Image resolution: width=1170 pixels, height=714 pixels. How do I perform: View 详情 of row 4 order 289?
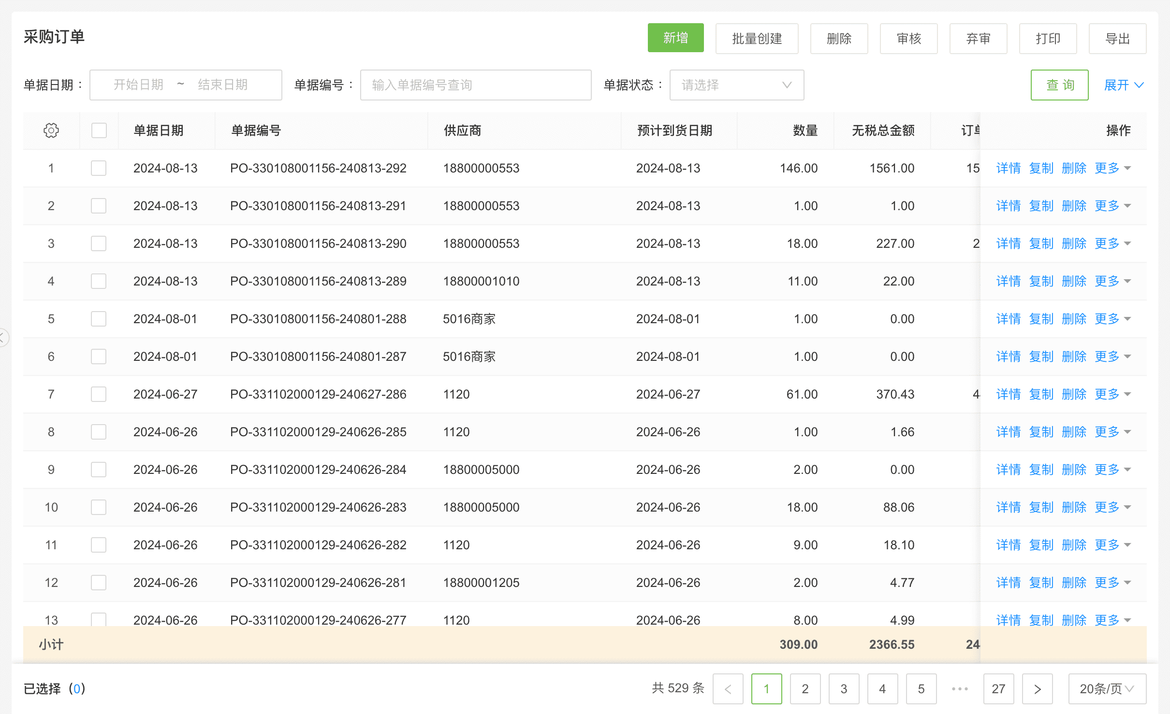point(1009,281)
